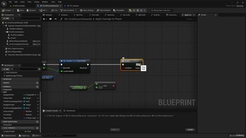Open the Asset menu

click(x=22, y=2)
